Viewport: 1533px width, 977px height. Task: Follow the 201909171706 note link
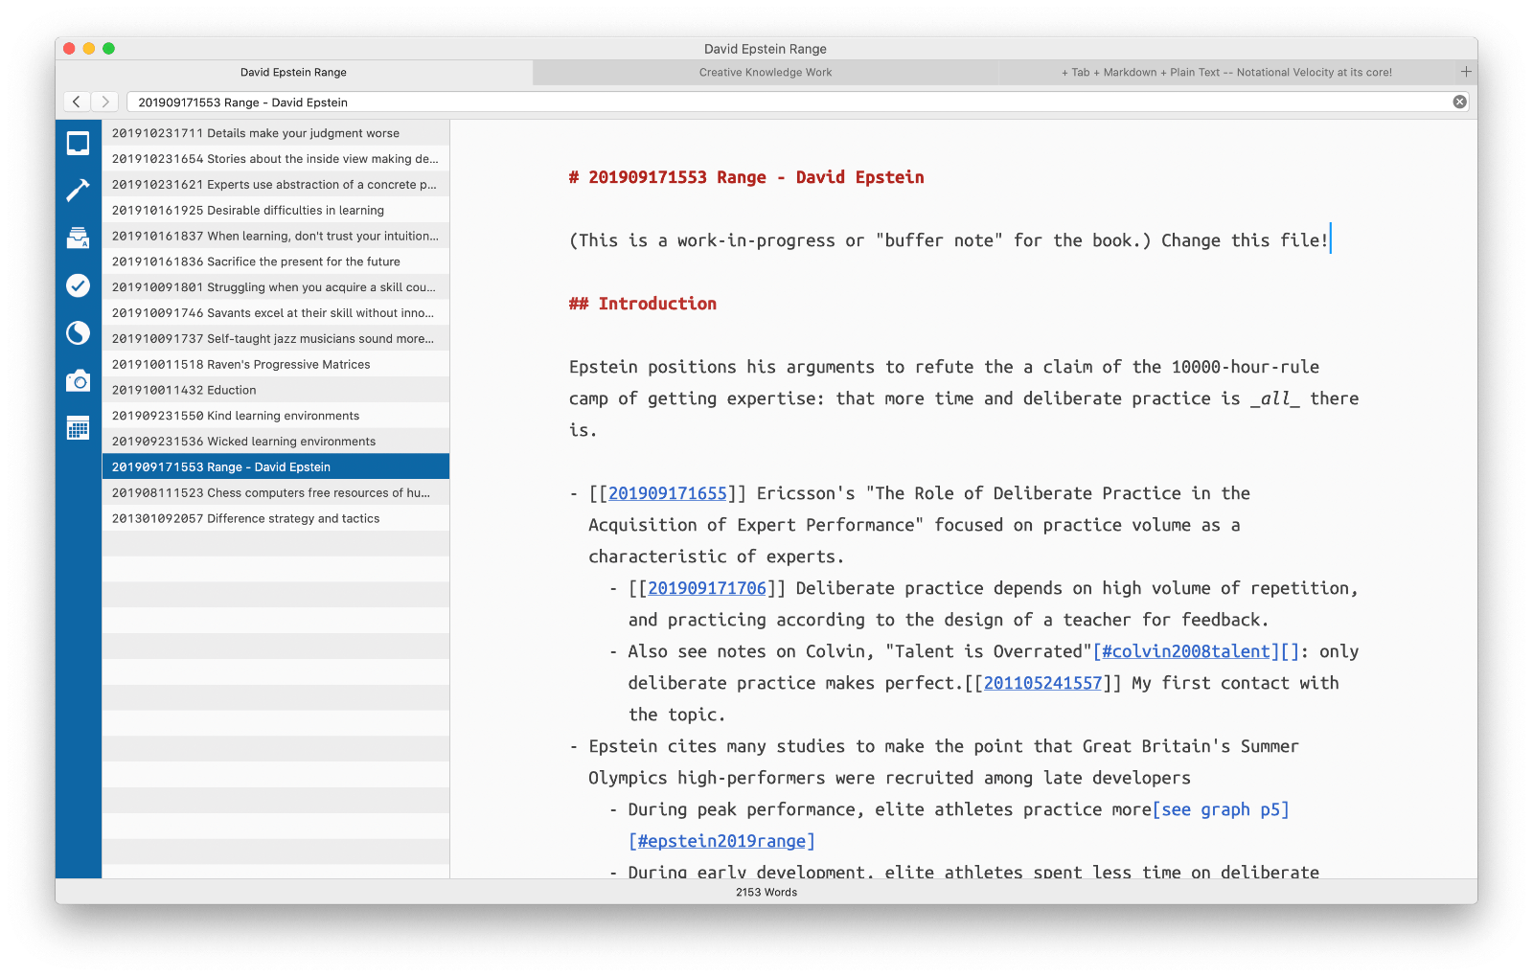707,588
